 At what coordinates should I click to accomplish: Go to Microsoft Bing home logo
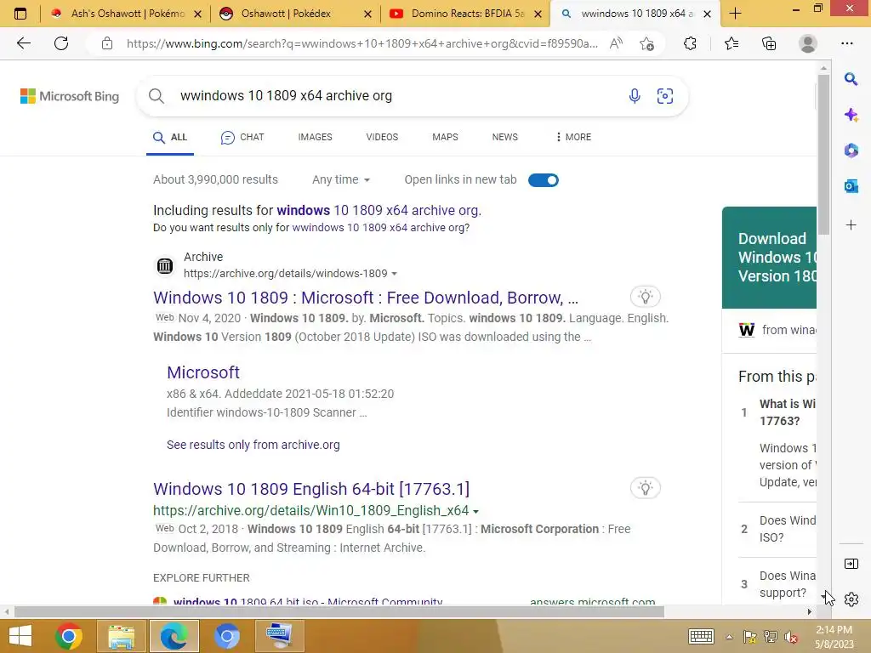(70, 96)
